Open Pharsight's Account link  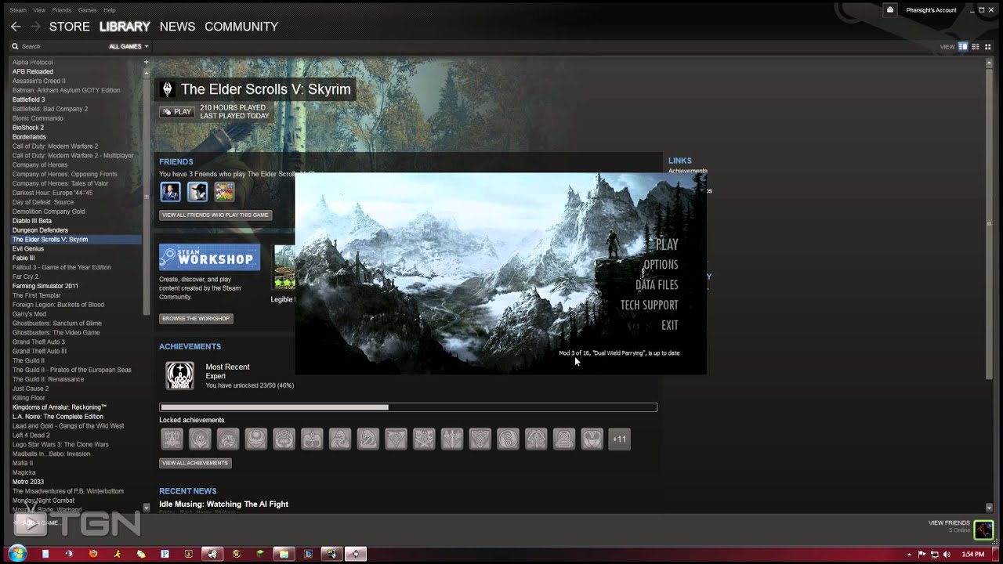[931, 10]
